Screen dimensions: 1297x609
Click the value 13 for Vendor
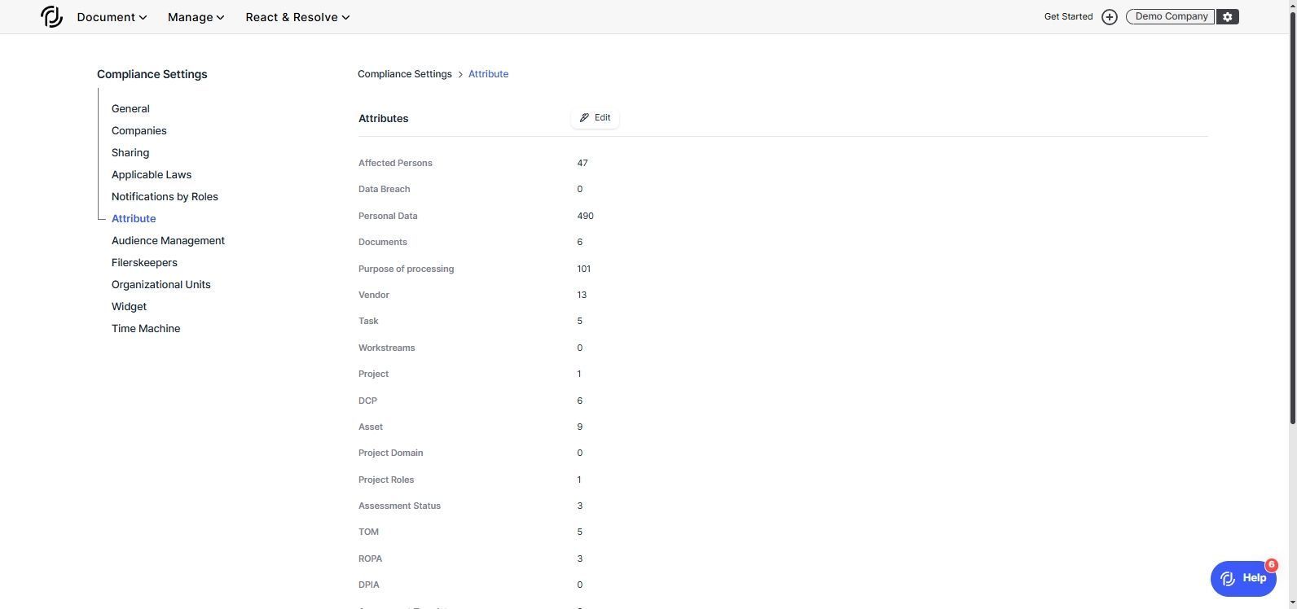coord(582,295)
